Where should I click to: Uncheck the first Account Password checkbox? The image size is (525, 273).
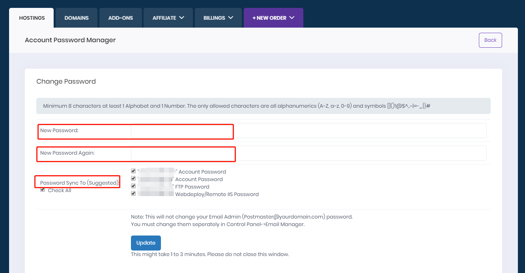click(133, 171)
